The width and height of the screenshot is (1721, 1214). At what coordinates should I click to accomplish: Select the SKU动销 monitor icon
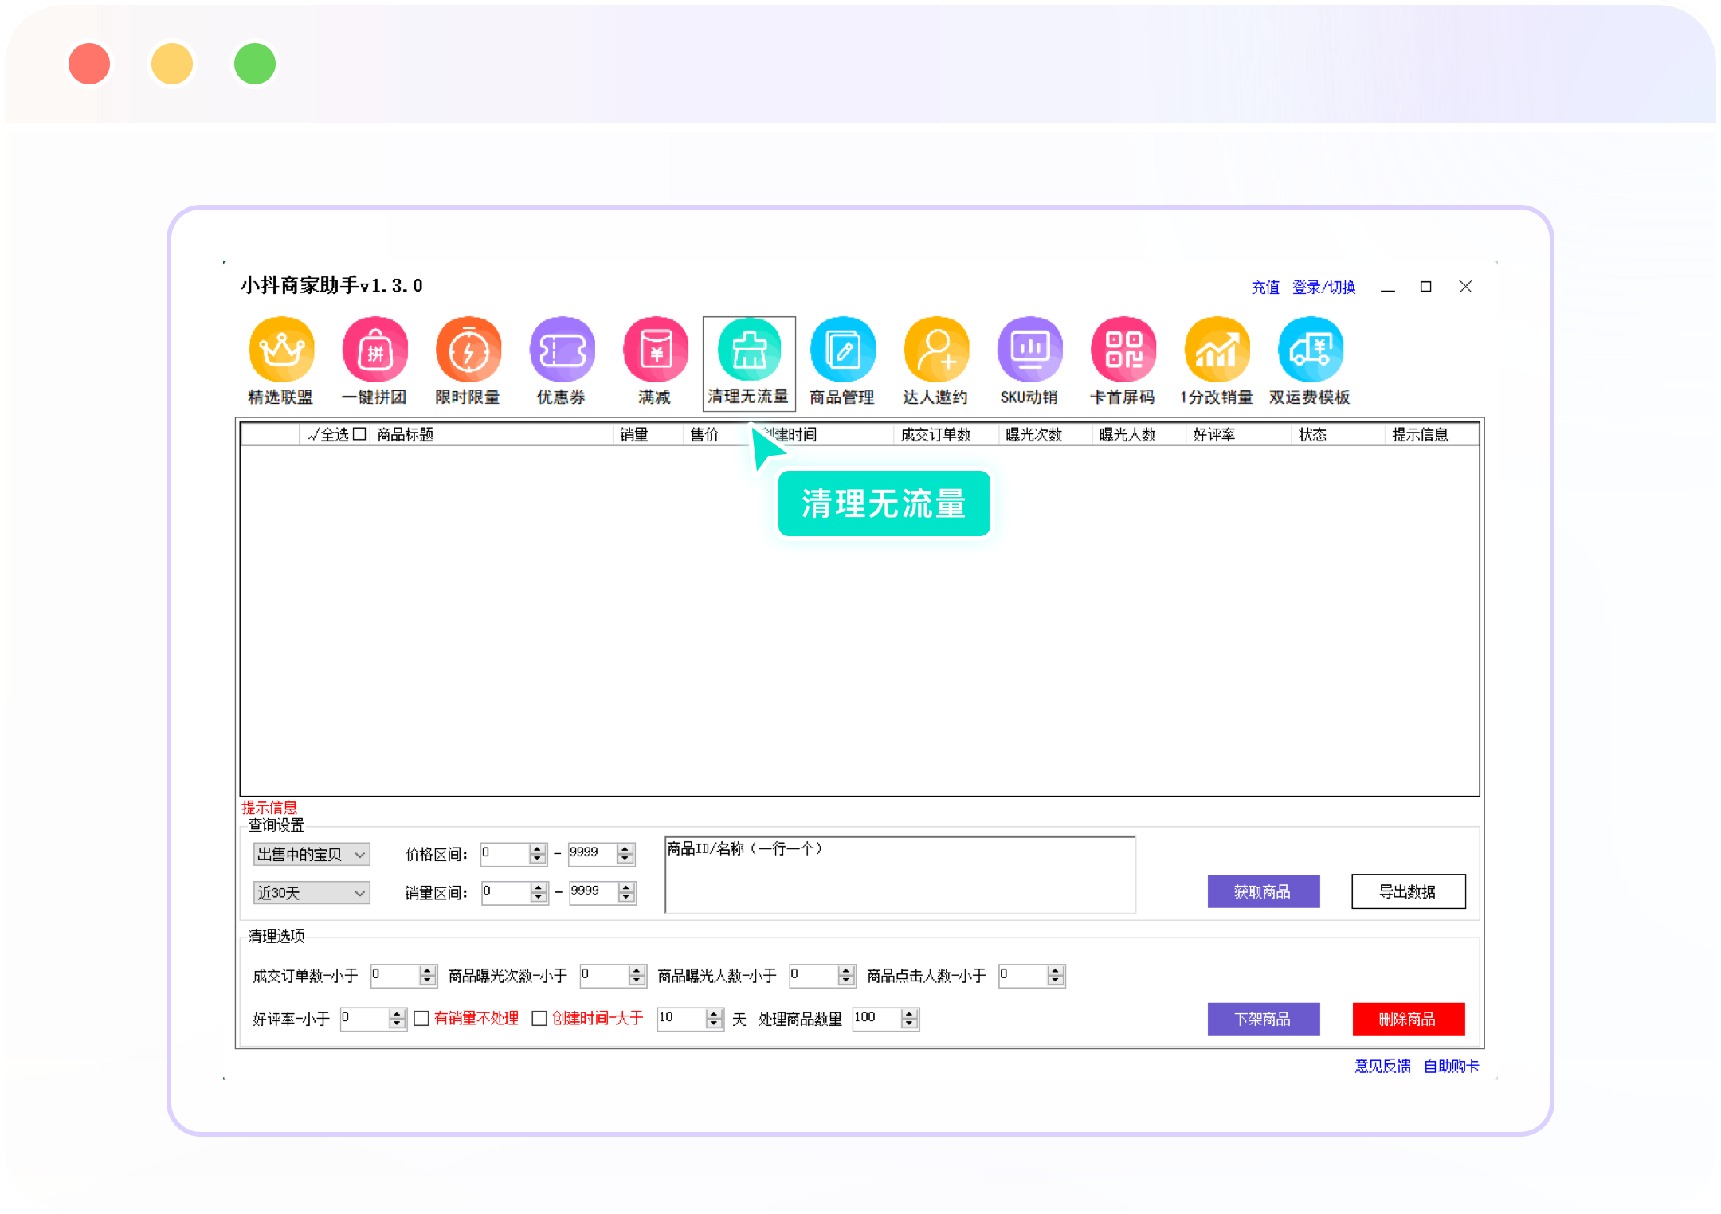point(1029,350)
